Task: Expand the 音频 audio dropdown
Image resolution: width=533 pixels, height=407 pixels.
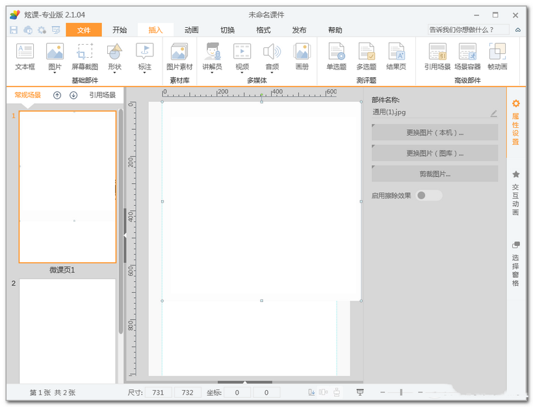Action: [x=272, y=73]
